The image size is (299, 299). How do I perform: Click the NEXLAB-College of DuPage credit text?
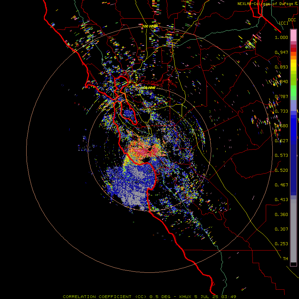point(268,4)
